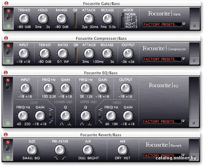Select NORM in Gate mode list
The image size is (204, 166).
click(x=130, y=14)
